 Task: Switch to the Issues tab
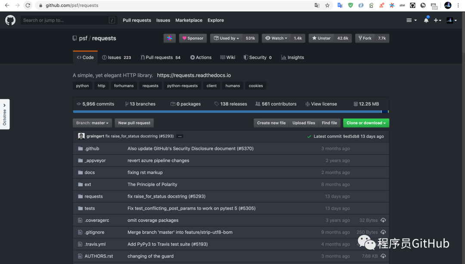[117, 58]
